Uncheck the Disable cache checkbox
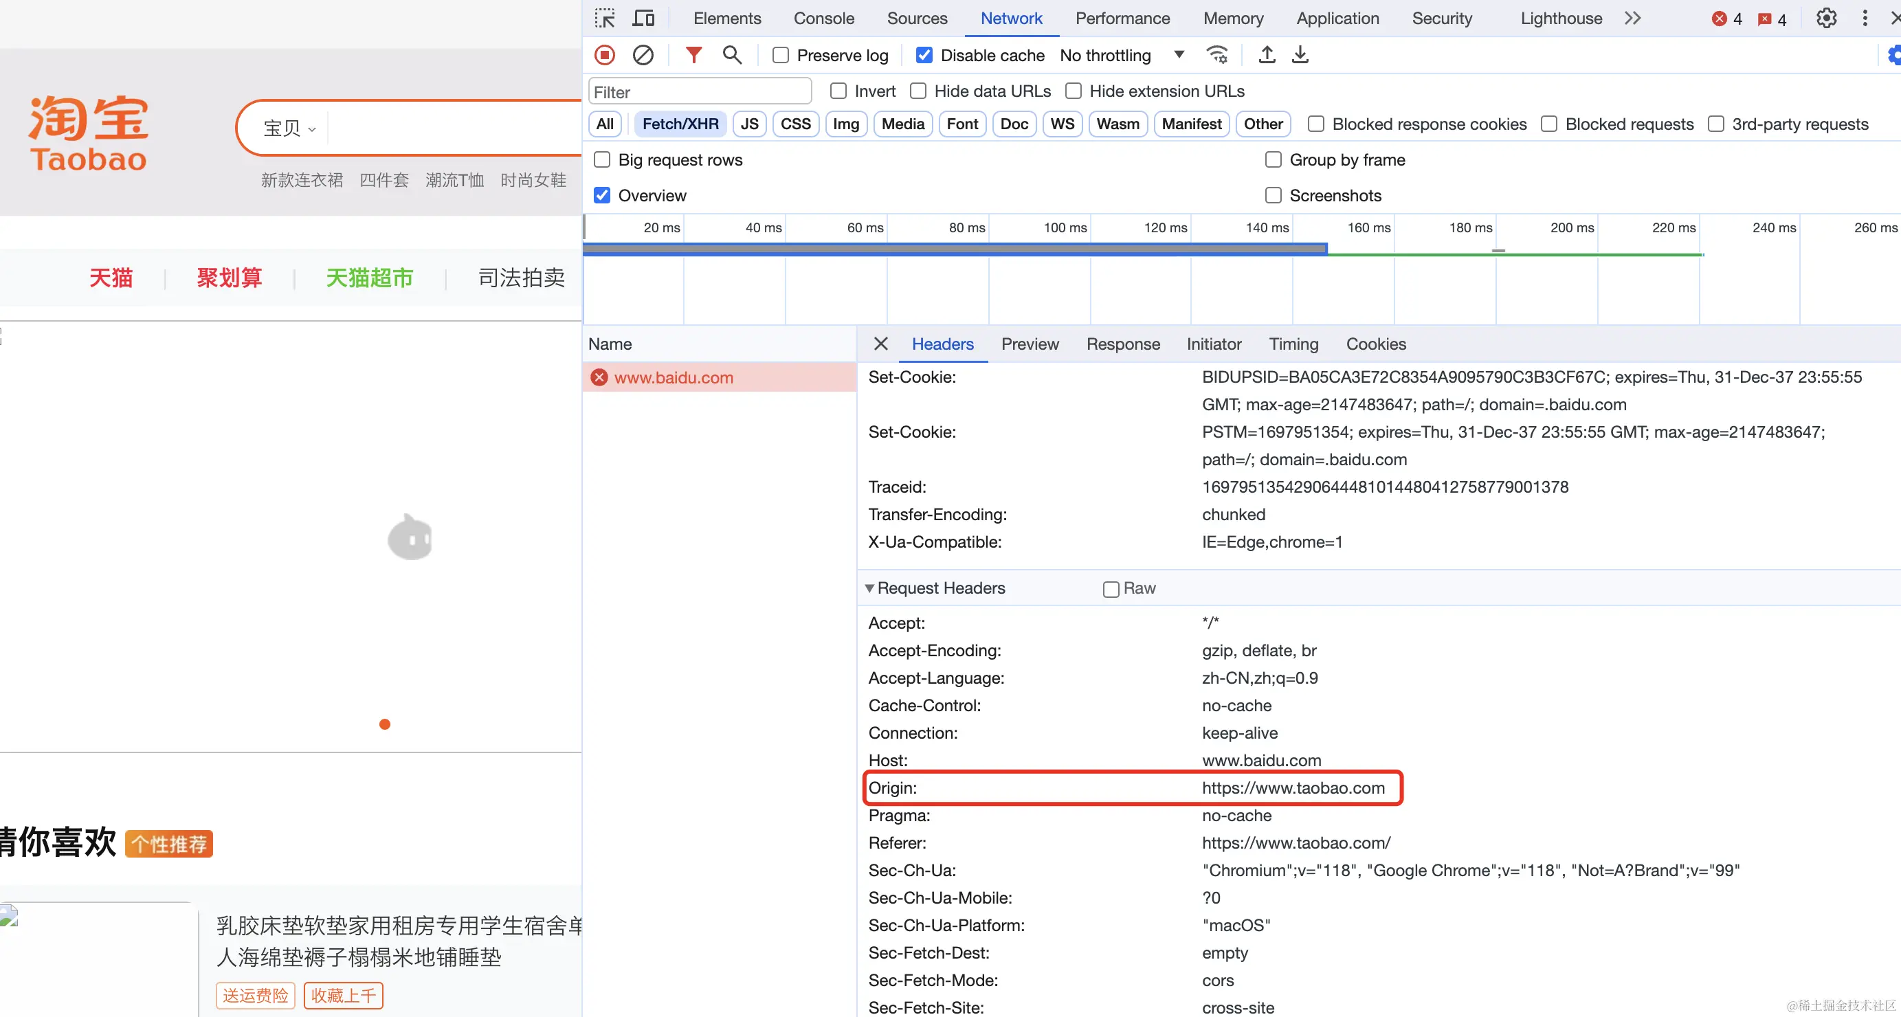 coord(924,56)
